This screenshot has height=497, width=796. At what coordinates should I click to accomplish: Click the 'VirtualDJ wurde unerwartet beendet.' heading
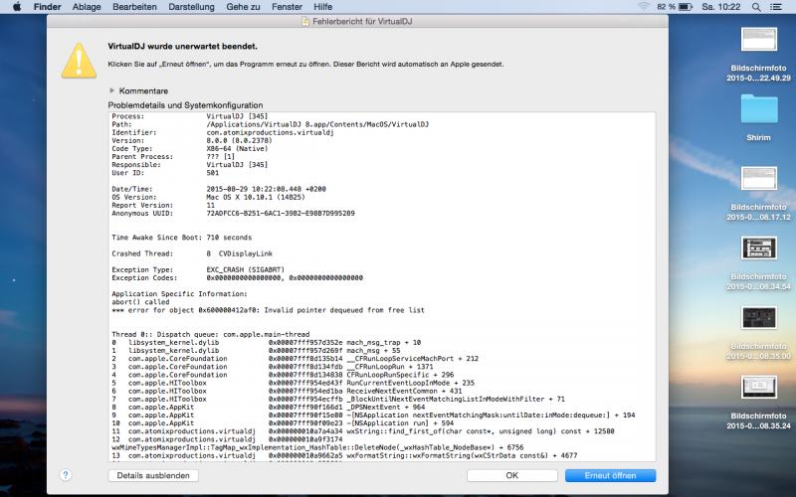pos(183,46)
